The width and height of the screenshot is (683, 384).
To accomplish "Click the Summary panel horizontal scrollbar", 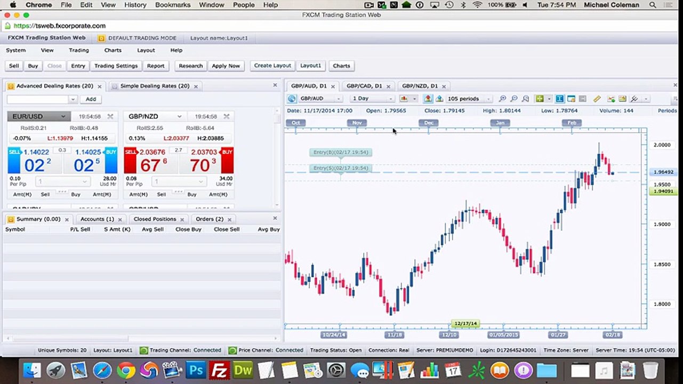I will 67,338.
